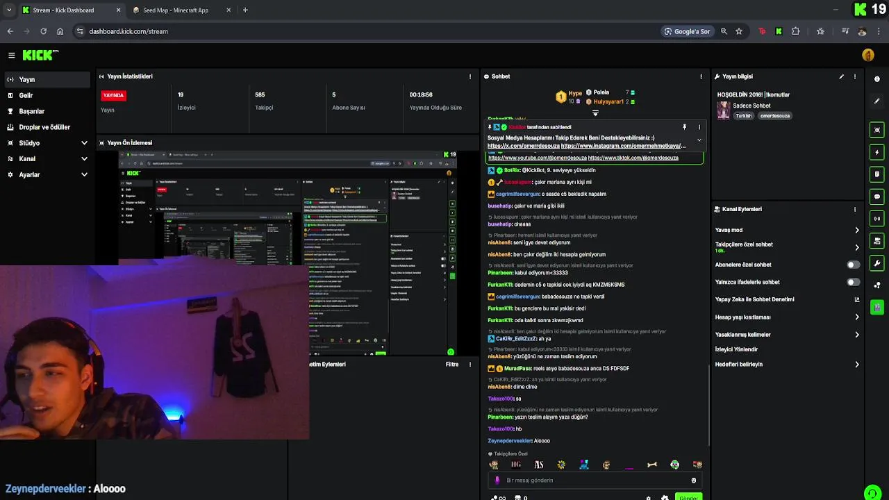Toggle the note widget icon in right rail
Image resolution: width=889 pixels, height=500 pixels.
[876, 174]
